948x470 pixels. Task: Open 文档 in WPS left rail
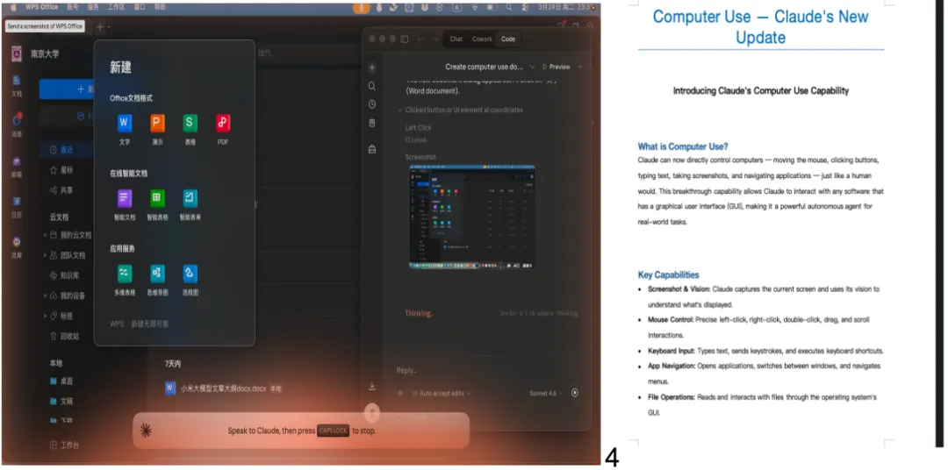click(x=17, y=85)
